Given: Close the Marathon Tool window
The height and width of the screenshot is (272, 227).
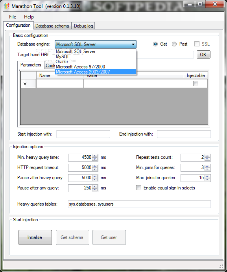Looking at the screenshot, I should coord(215,4).
